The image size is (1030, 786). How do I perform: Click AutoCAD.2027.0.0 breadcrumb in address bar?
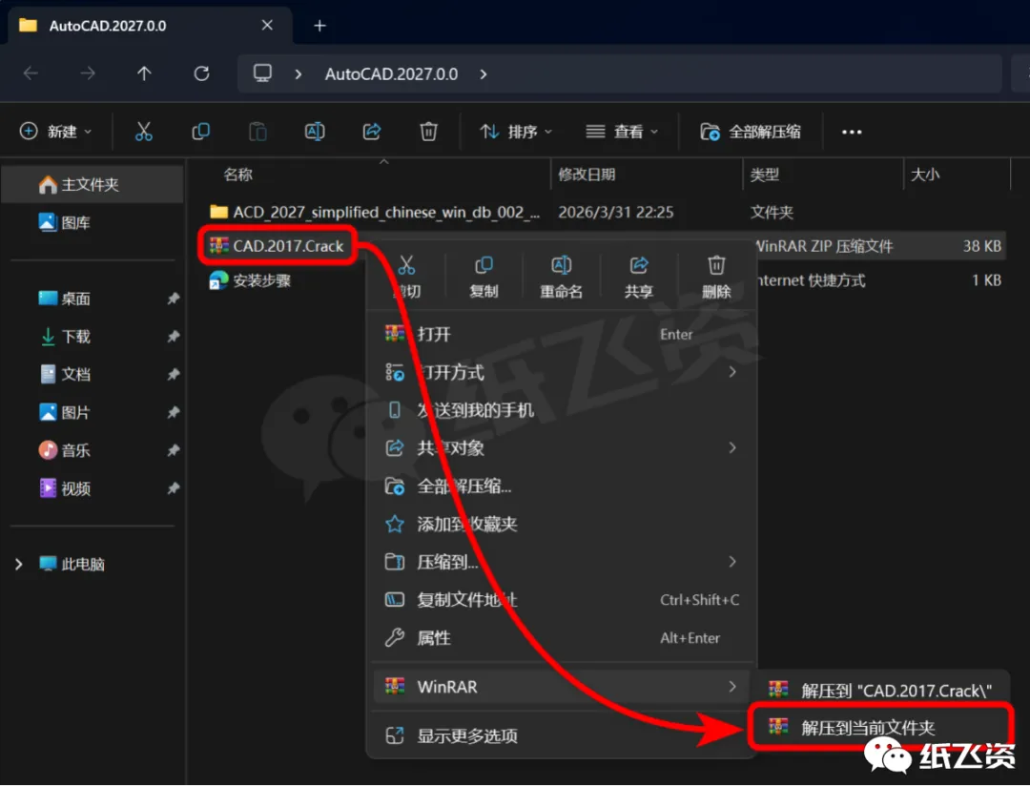coord(392,73)
